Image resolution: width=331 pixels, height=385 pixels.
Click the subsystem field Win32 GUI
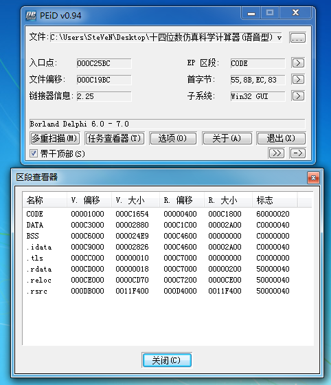point(258,96)
